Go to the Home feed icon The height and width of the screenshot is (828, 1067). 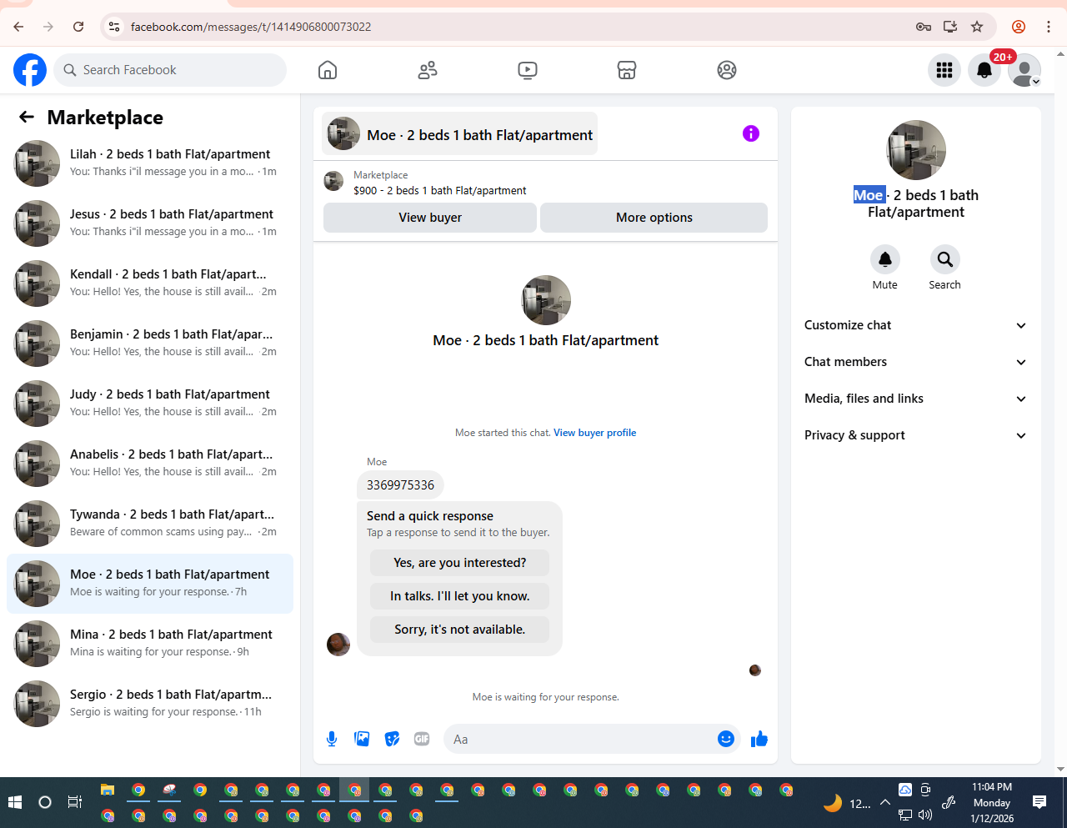pos(328,70)
